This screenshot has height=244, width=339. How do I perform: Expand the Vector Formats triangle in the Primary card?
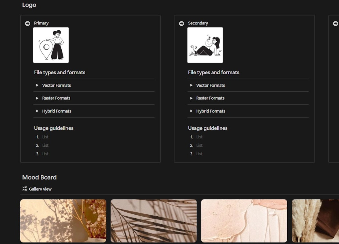coord(37,85)
